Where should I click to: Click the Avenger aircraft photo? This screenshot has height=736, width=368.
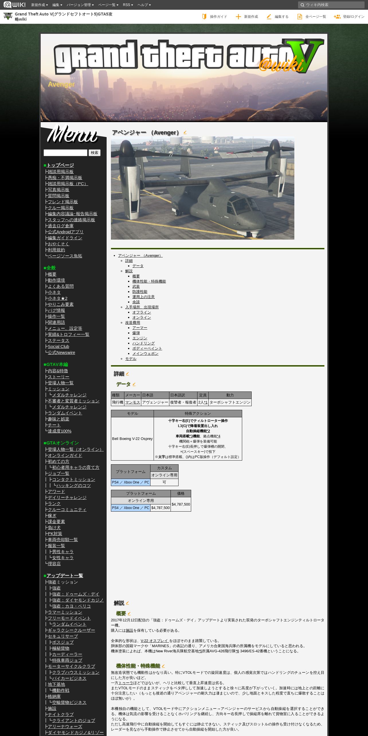tap(202, 188)
